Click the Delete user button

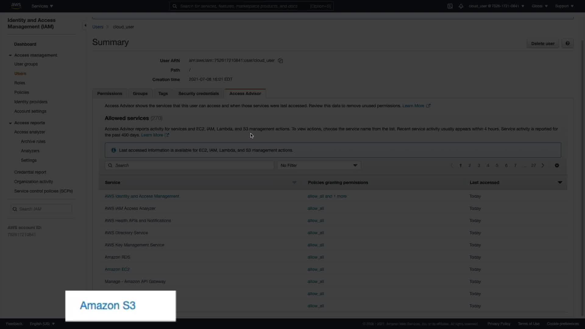[543, 44]
